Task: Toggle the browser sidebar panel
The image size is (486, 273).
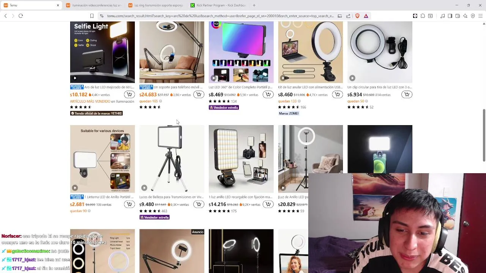Action: coord(450,16)
